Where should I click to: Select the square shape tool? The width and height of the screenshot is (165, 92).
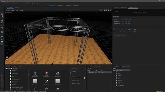2,33
